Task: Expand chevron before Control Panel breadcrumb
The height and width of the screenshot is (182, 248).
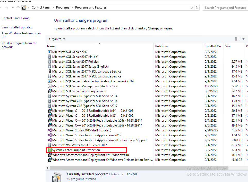Action: pyautogui.click(x=29, y=7)
